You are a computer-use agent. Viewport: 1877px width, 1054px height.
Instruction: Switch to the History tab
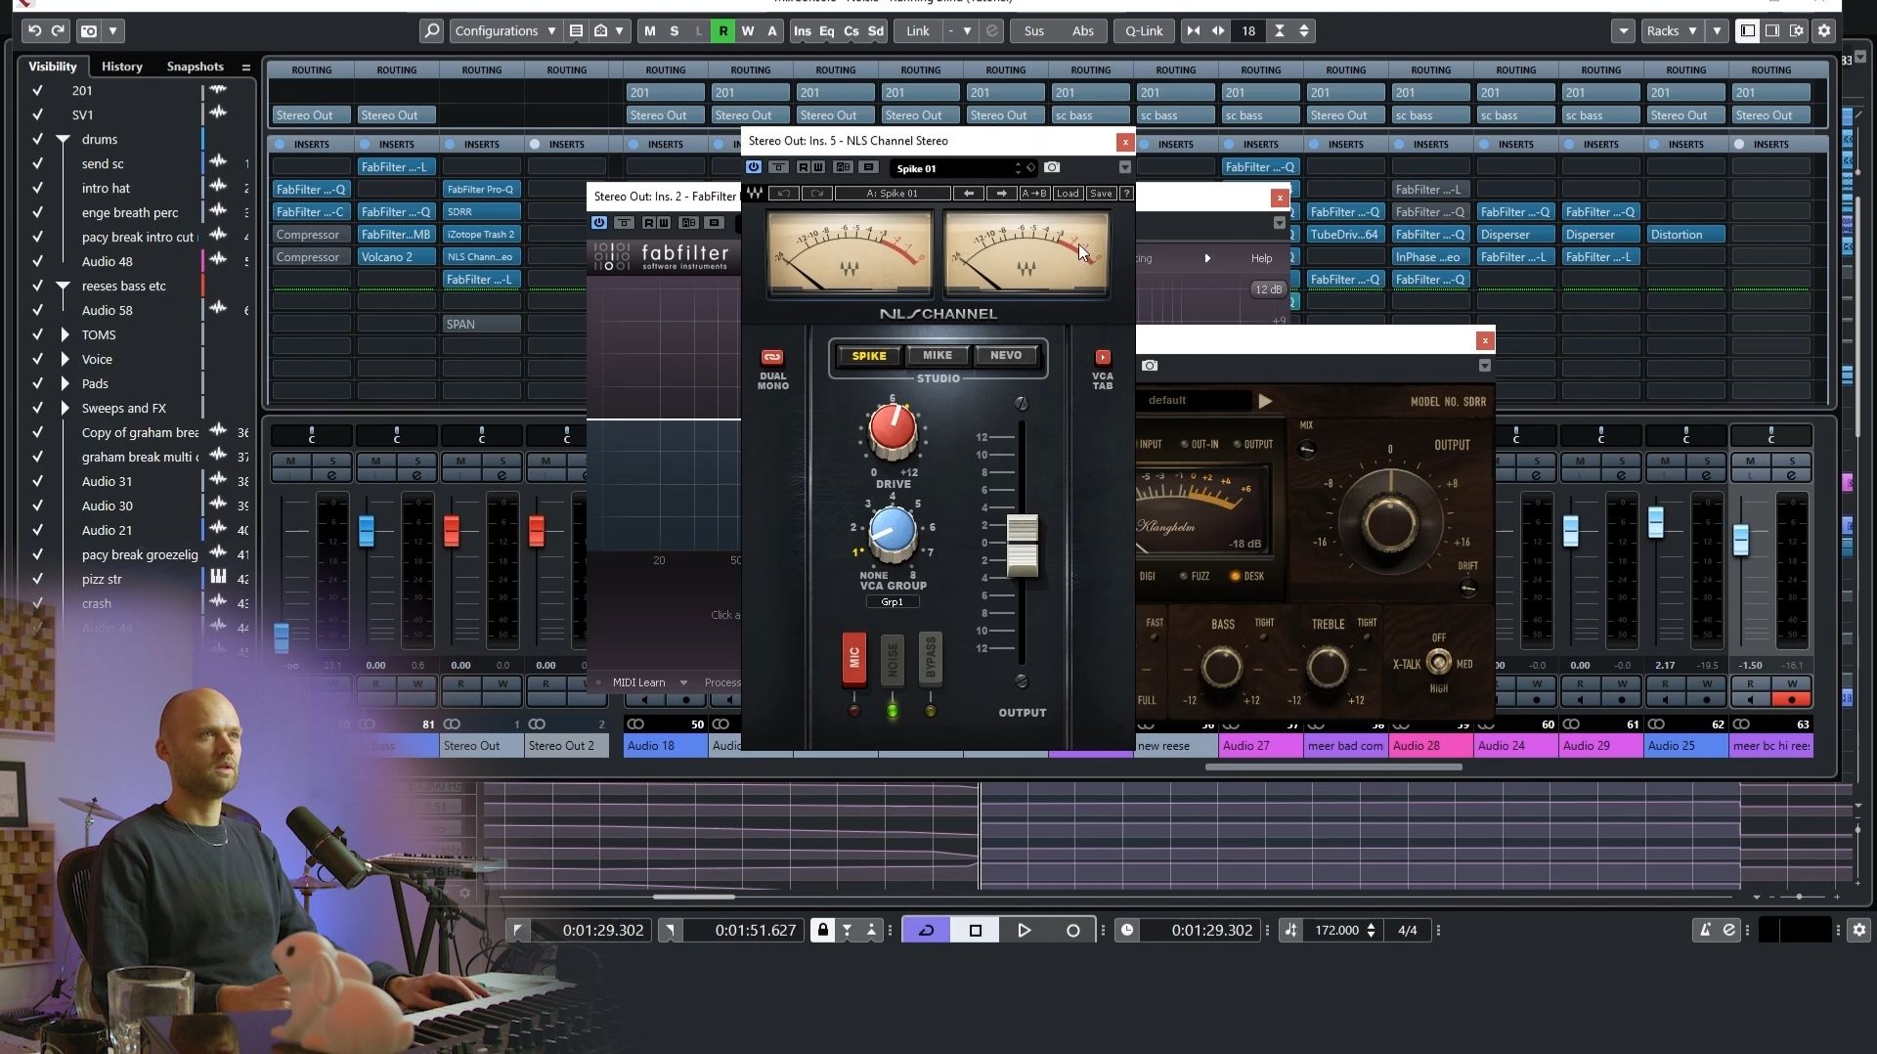click(122, 66)
